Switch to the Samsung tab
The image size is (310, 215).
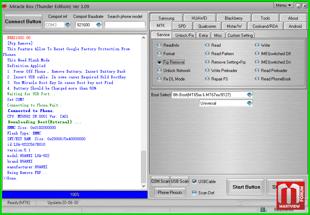166,18
